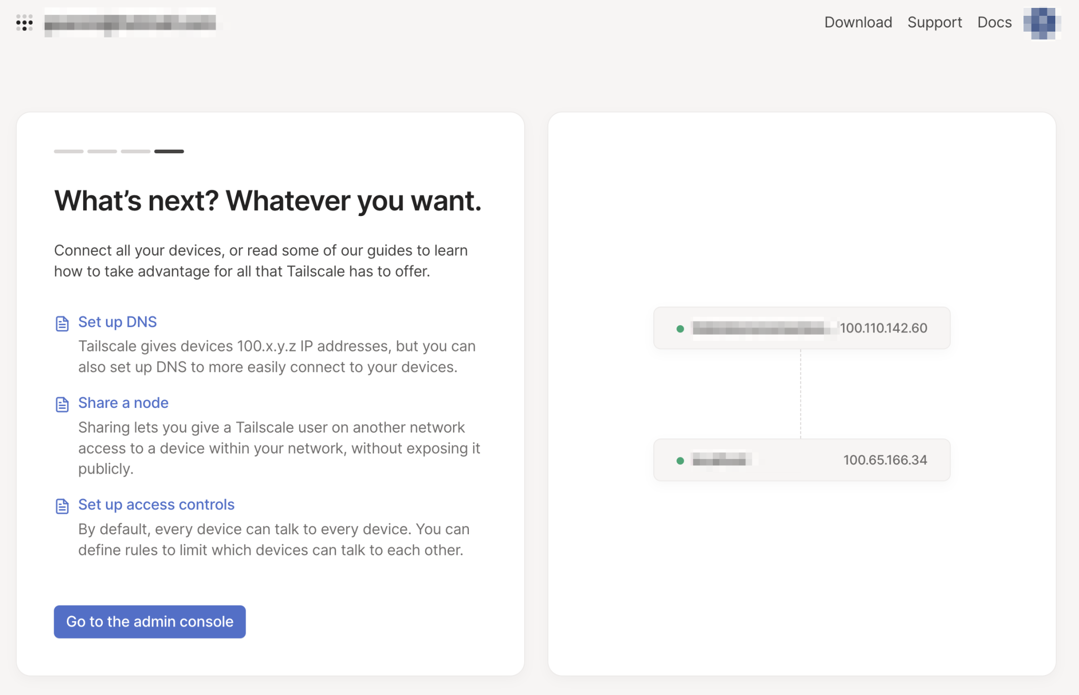The width and height of the screenshot is (1079, 695).
Task: Open the Set up DNS guide link
Action: click(117, 322)
